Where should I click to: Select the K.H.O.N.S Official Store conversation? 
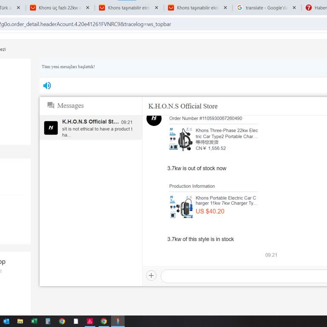[96, 128]
